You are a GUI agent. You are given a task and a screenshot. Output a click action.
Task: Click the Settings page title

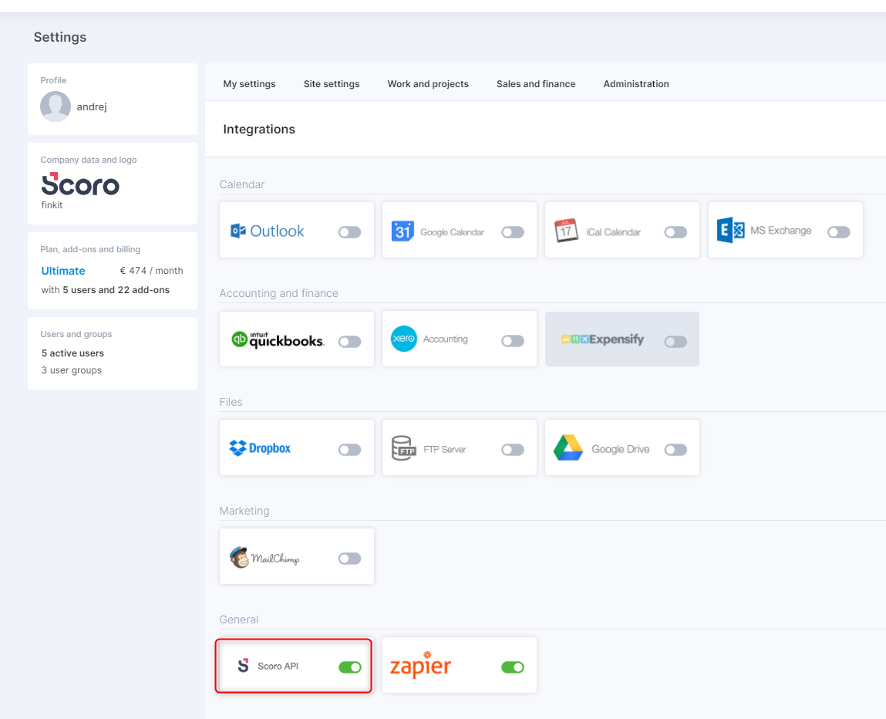pyautogui.click(x=60, y=37)
